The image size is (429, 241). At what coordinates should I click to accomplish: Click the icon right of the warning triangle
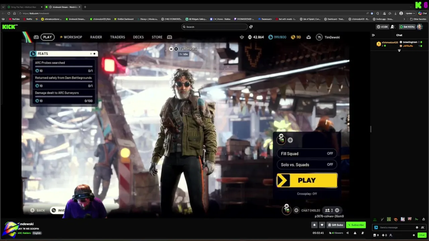pos(363,233)
